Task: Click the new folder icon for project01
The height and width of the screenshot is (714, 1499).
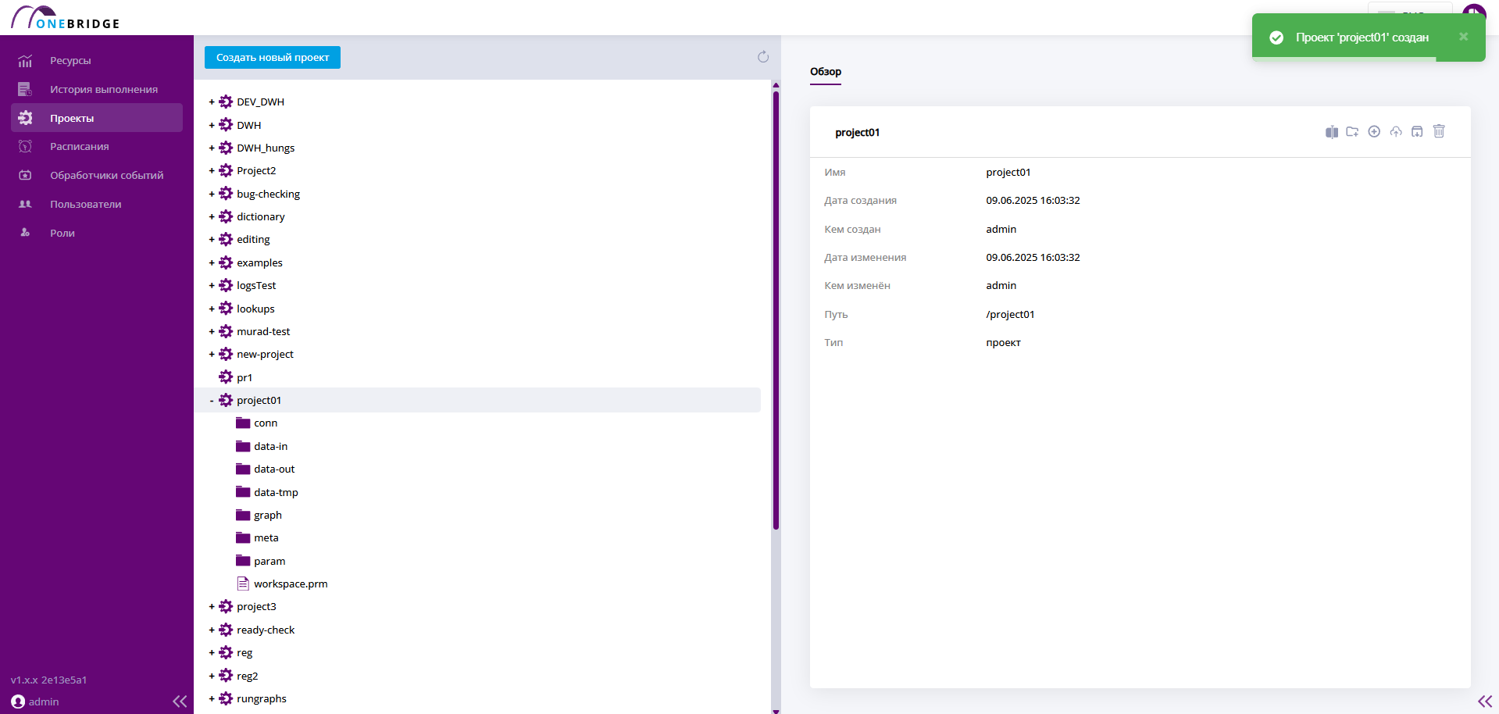Action: (x=1352, y=132)
